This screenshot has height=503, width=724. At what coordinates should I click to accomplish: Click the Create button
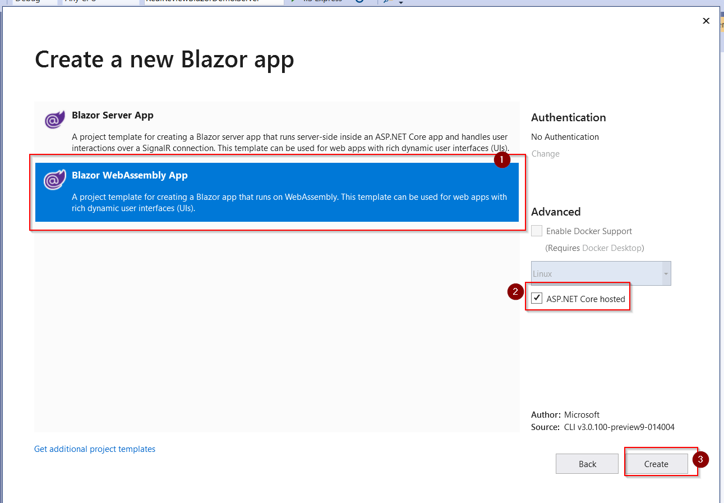pos(657,464)
